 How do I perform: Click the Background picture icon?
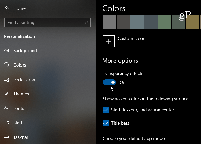[x=6, y=50]
